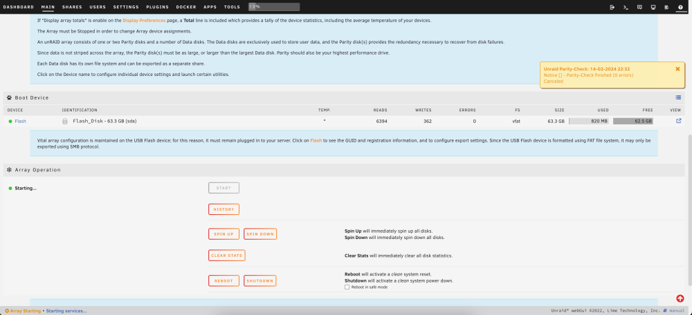The image size is (692, 315).
Task: Open the feedback icon in top bar
Action: point(639,7)
